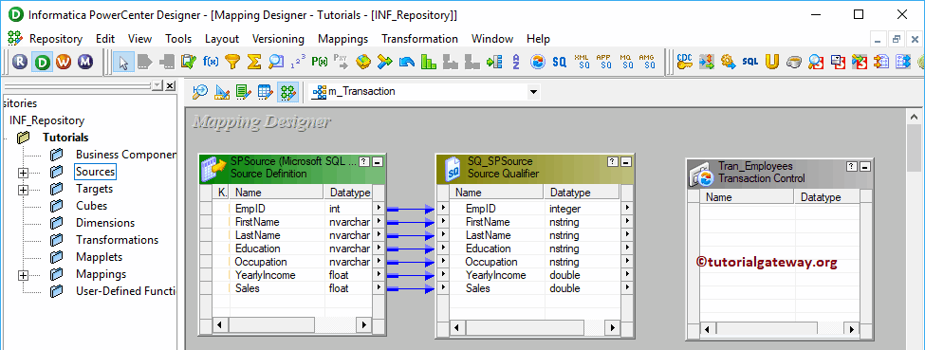The image size is (925, 350).
Task: Click the CDC key toolbar icon
Action: (684, 62)
